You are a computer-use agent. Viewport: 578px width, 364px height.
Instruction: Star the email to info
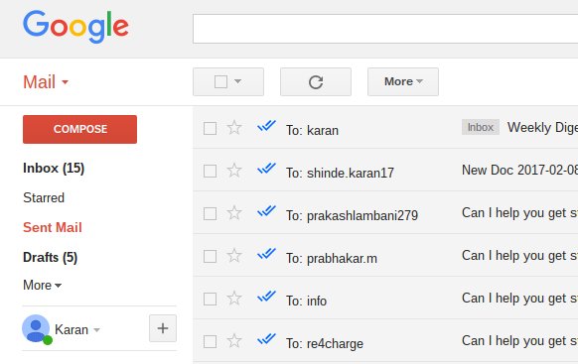[x=234, y=299]
